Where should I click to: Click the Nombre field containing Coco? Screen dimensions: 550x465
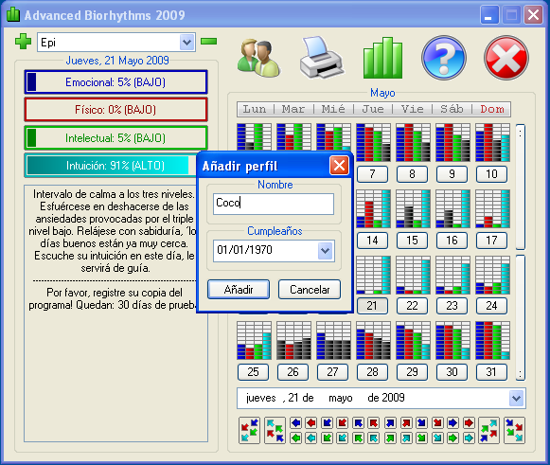coord(274,204)
